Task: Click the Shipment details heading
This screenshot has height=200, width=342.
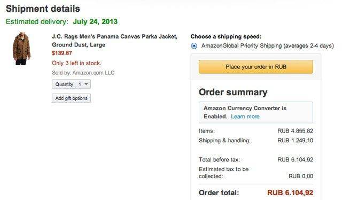Action: (x=43, y=9)
